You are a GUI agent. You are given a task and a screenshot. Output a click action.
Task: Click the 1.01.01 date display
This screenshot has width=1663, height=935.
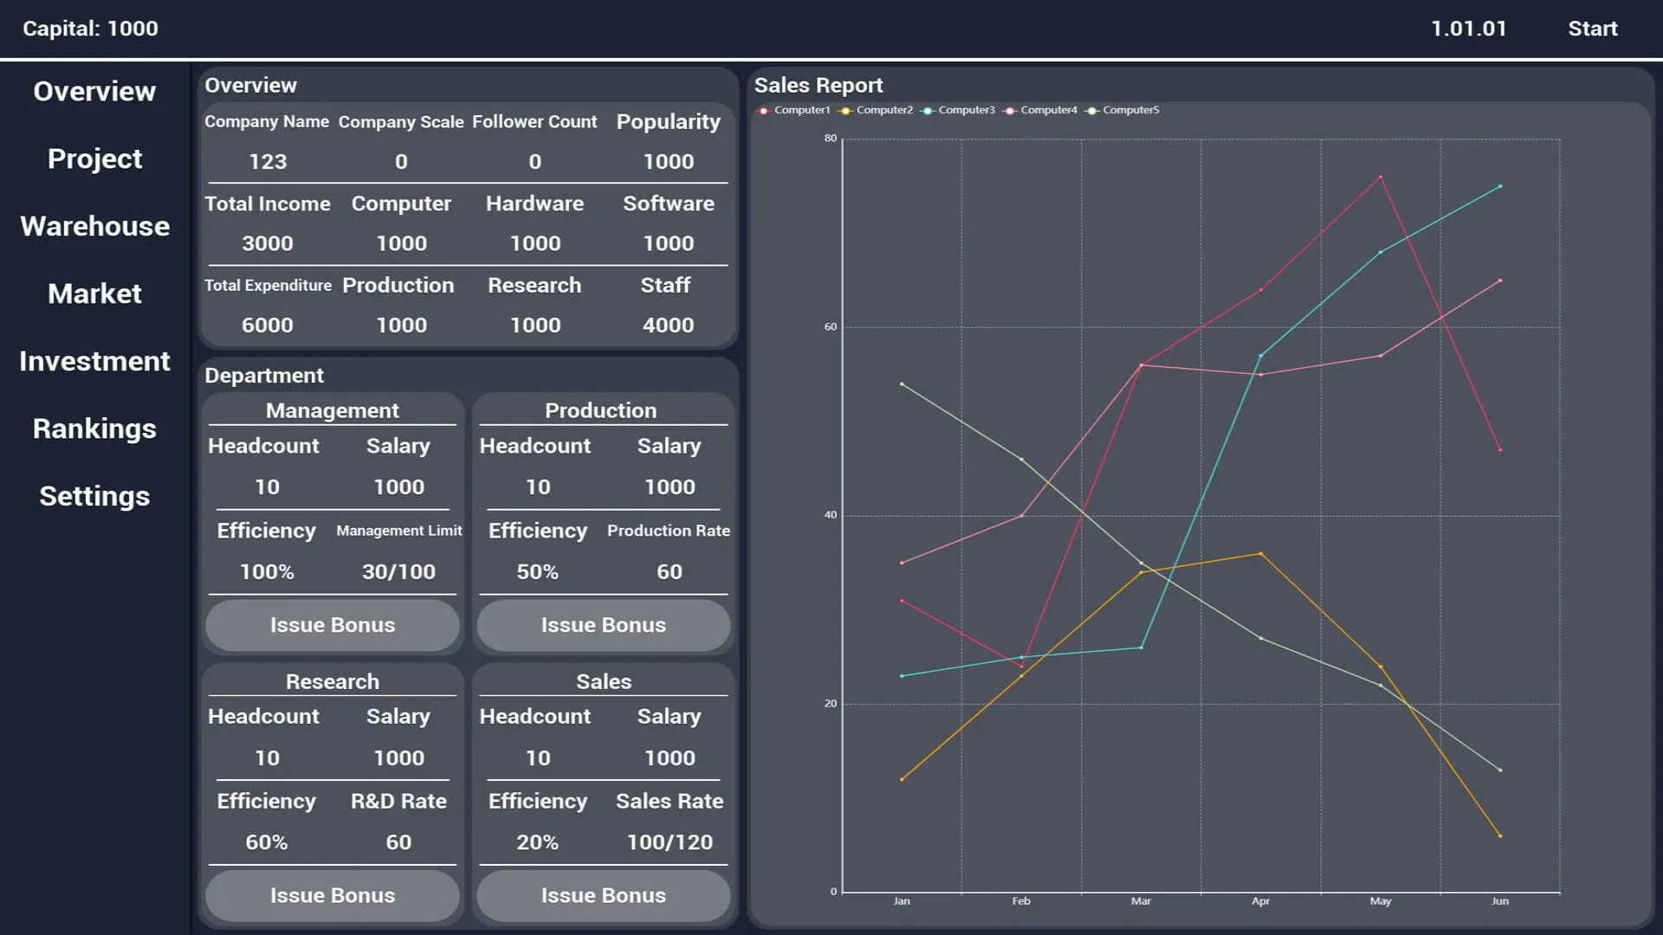1468,29
